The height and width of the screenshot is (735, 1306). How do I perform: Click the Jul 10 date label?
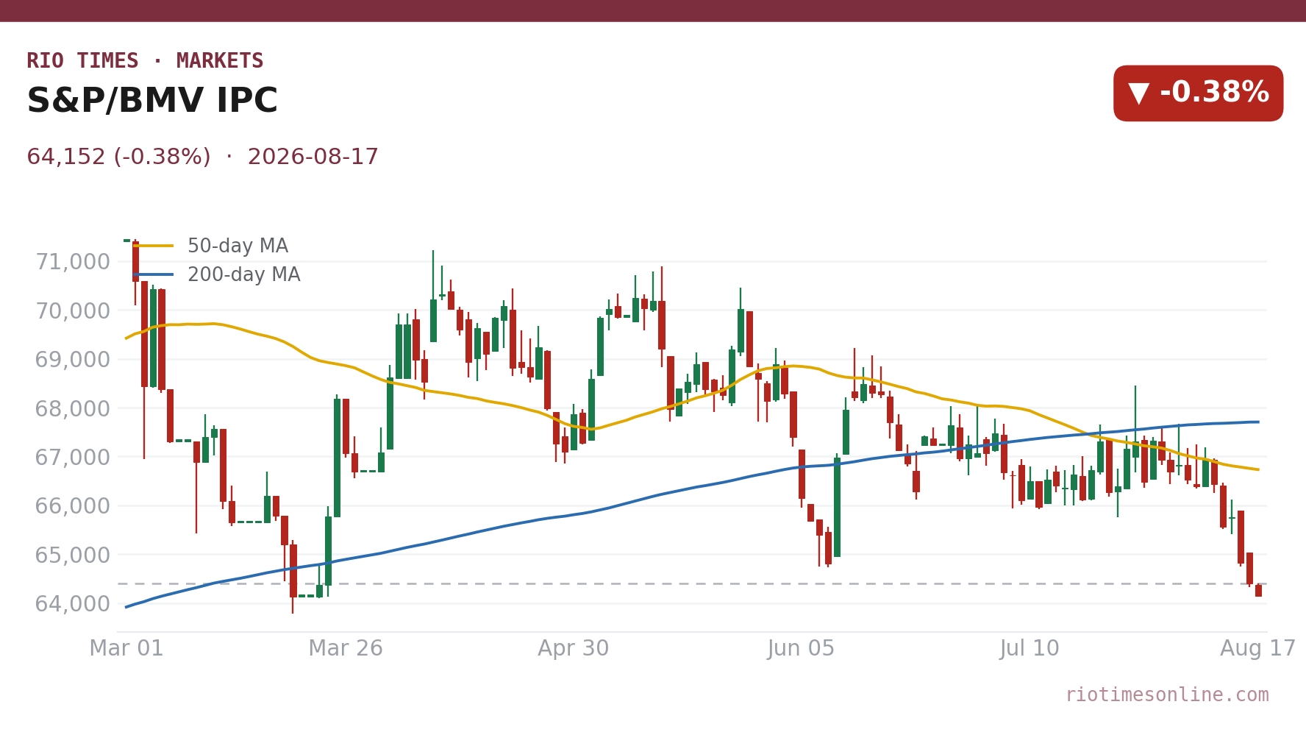1030,649
